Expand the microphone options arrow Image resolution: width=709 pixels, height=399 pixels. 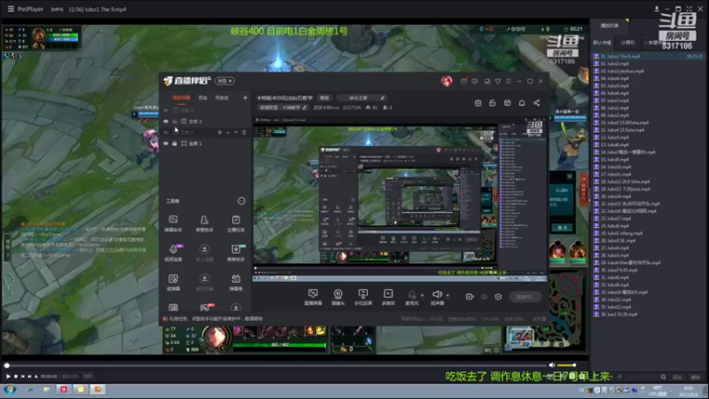click(423, 295)
